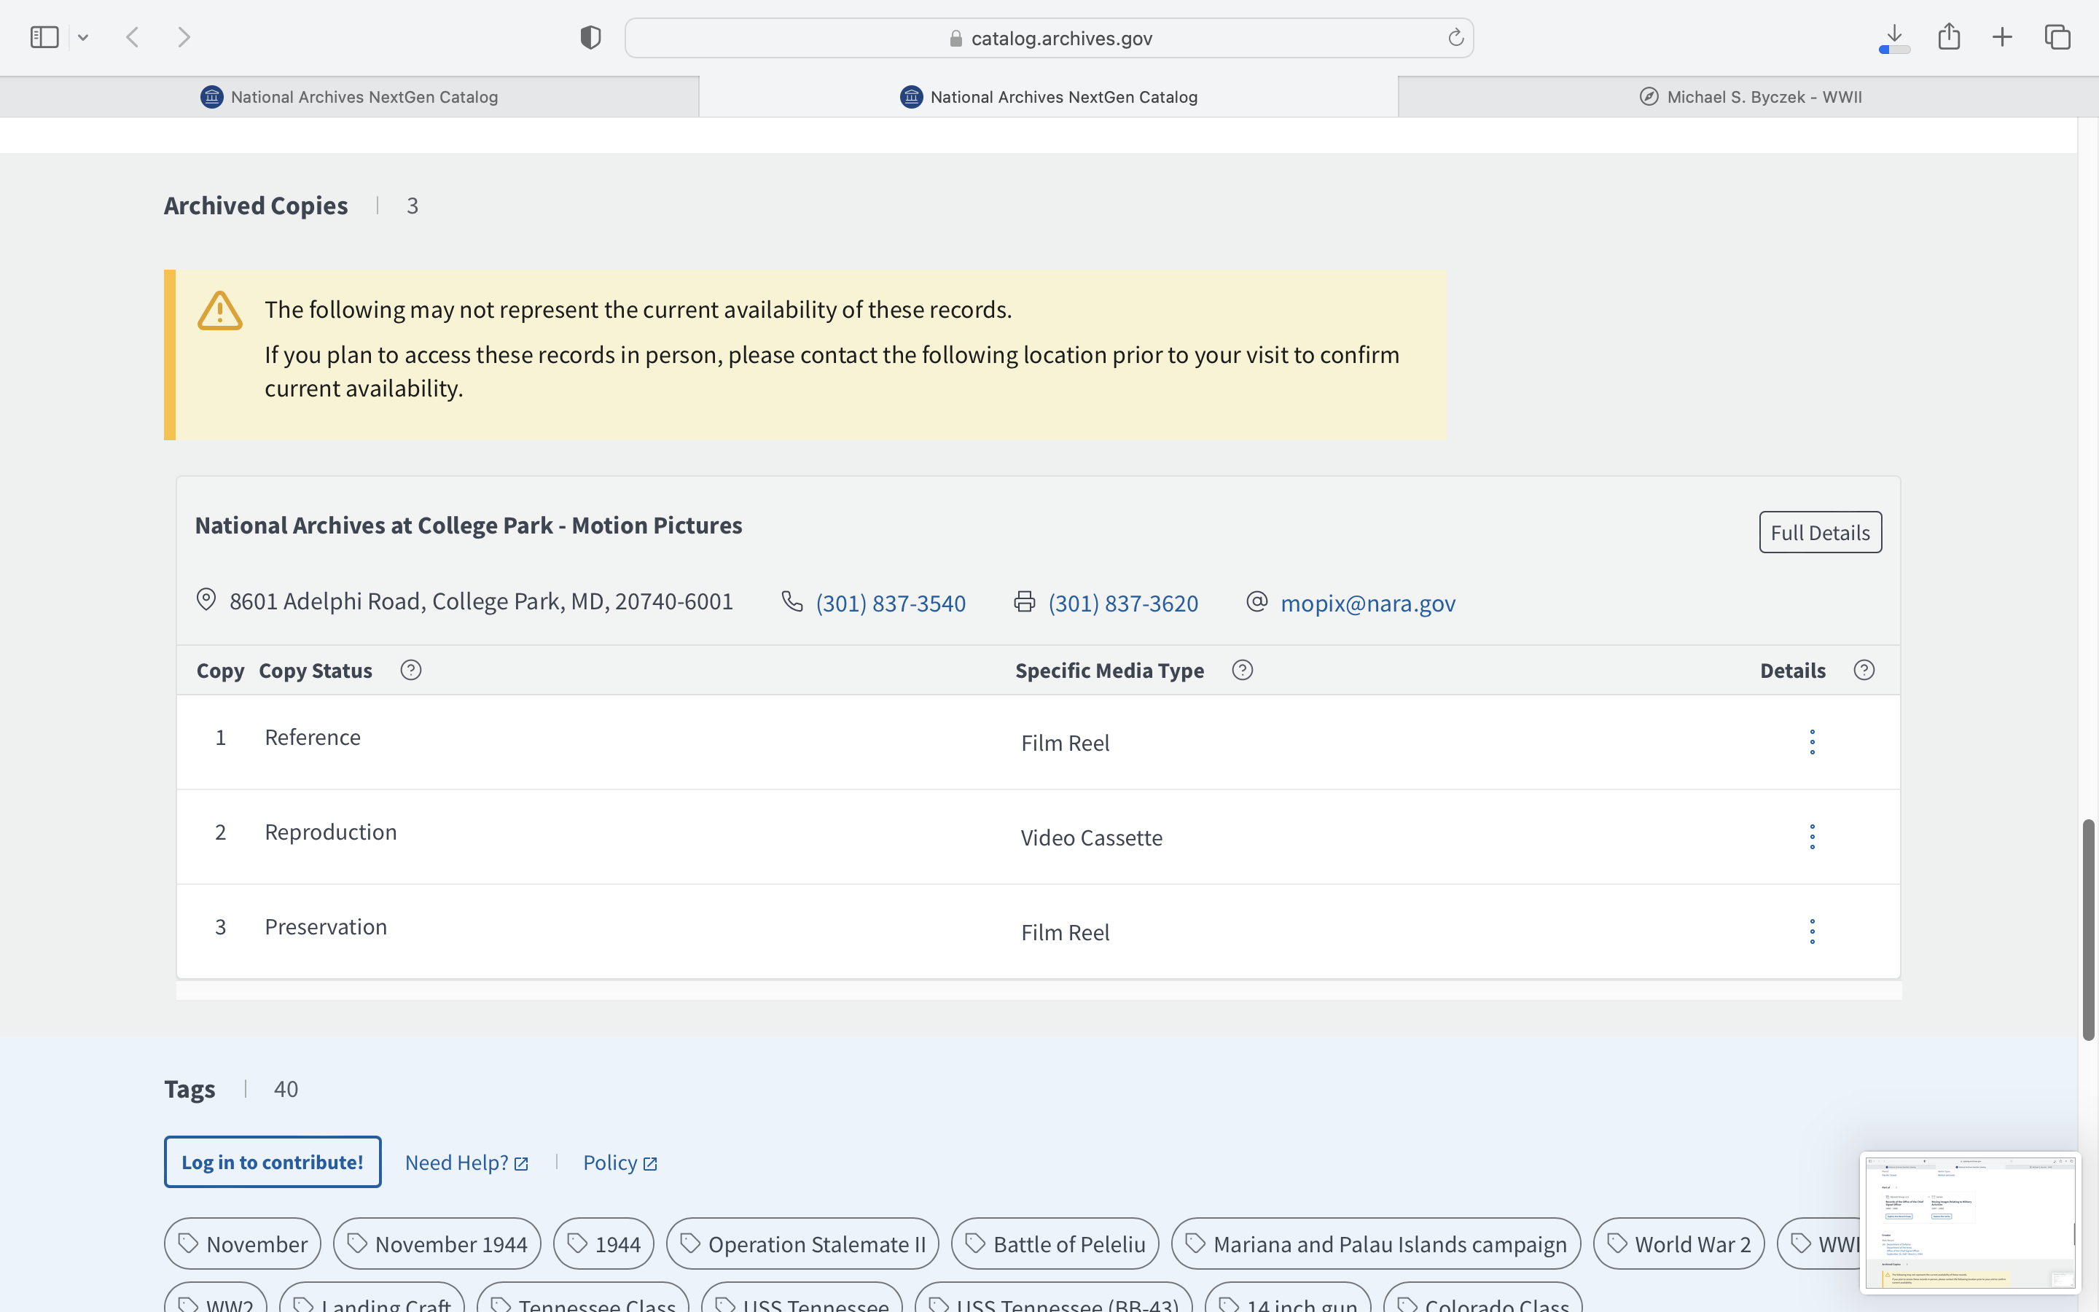Open the Safari downloads icon
2099x1312 pixels.
pyautogui.click(x=1894, y=37)
